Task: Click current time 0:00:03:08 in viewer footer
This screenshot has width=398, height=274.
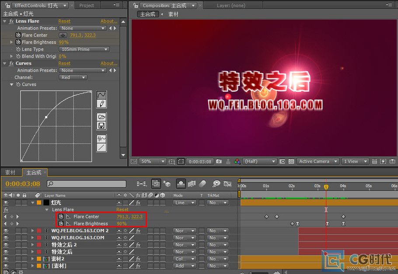Action: 200,161
